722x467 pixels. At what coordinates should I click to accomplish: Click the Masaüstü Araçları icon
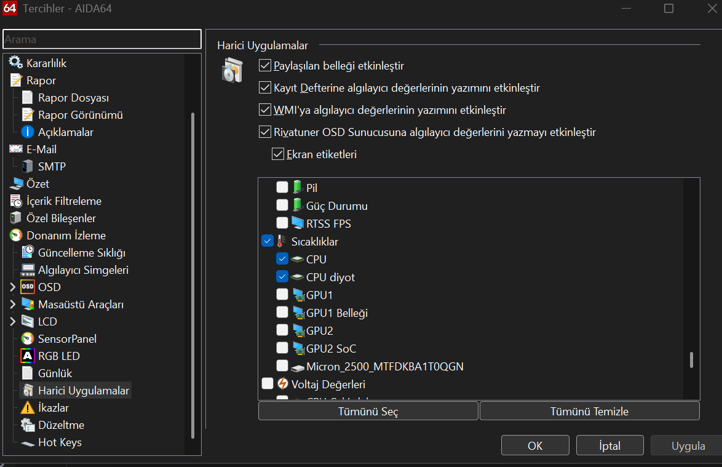tap(28, 304)
